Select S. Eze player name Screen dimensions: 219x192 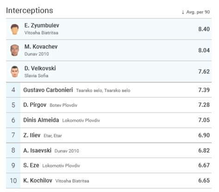pyautogui.click(x=31, y=165)
